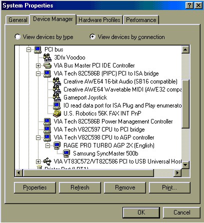
Task: Select 'VIA Tech 82C586B Power Management Controller'
Action: tap(113, 121)
